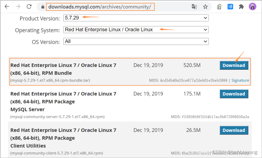Open the OS Version dropdown showing All

[x=136, y=41]
